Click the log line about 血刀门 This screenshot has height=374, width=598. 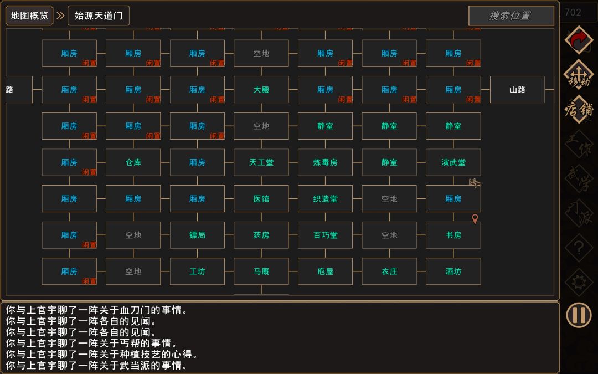pyautogui.click(x=97, y=310)
